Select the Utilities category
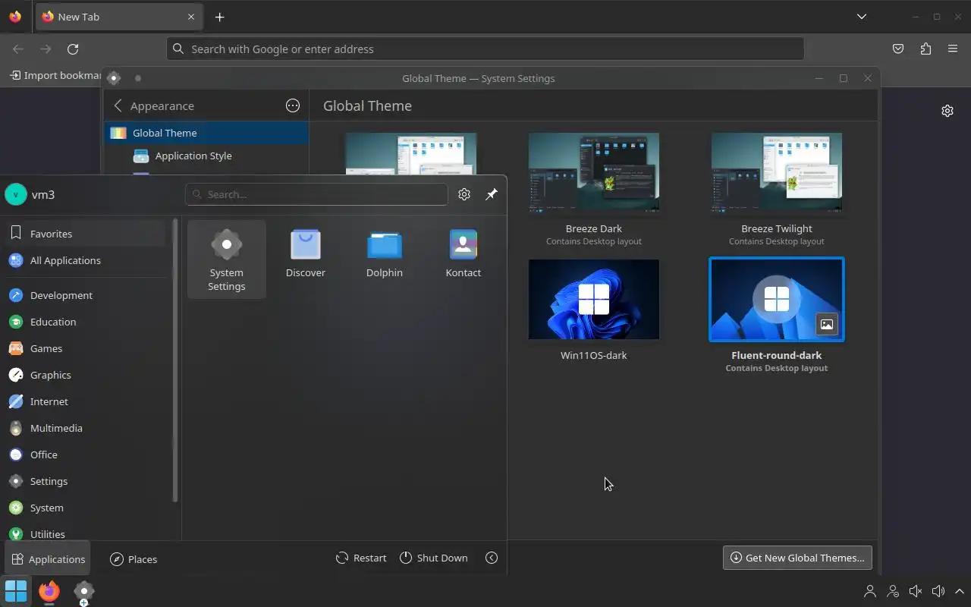This screenshot has width=971, height=607. point(85,533)
